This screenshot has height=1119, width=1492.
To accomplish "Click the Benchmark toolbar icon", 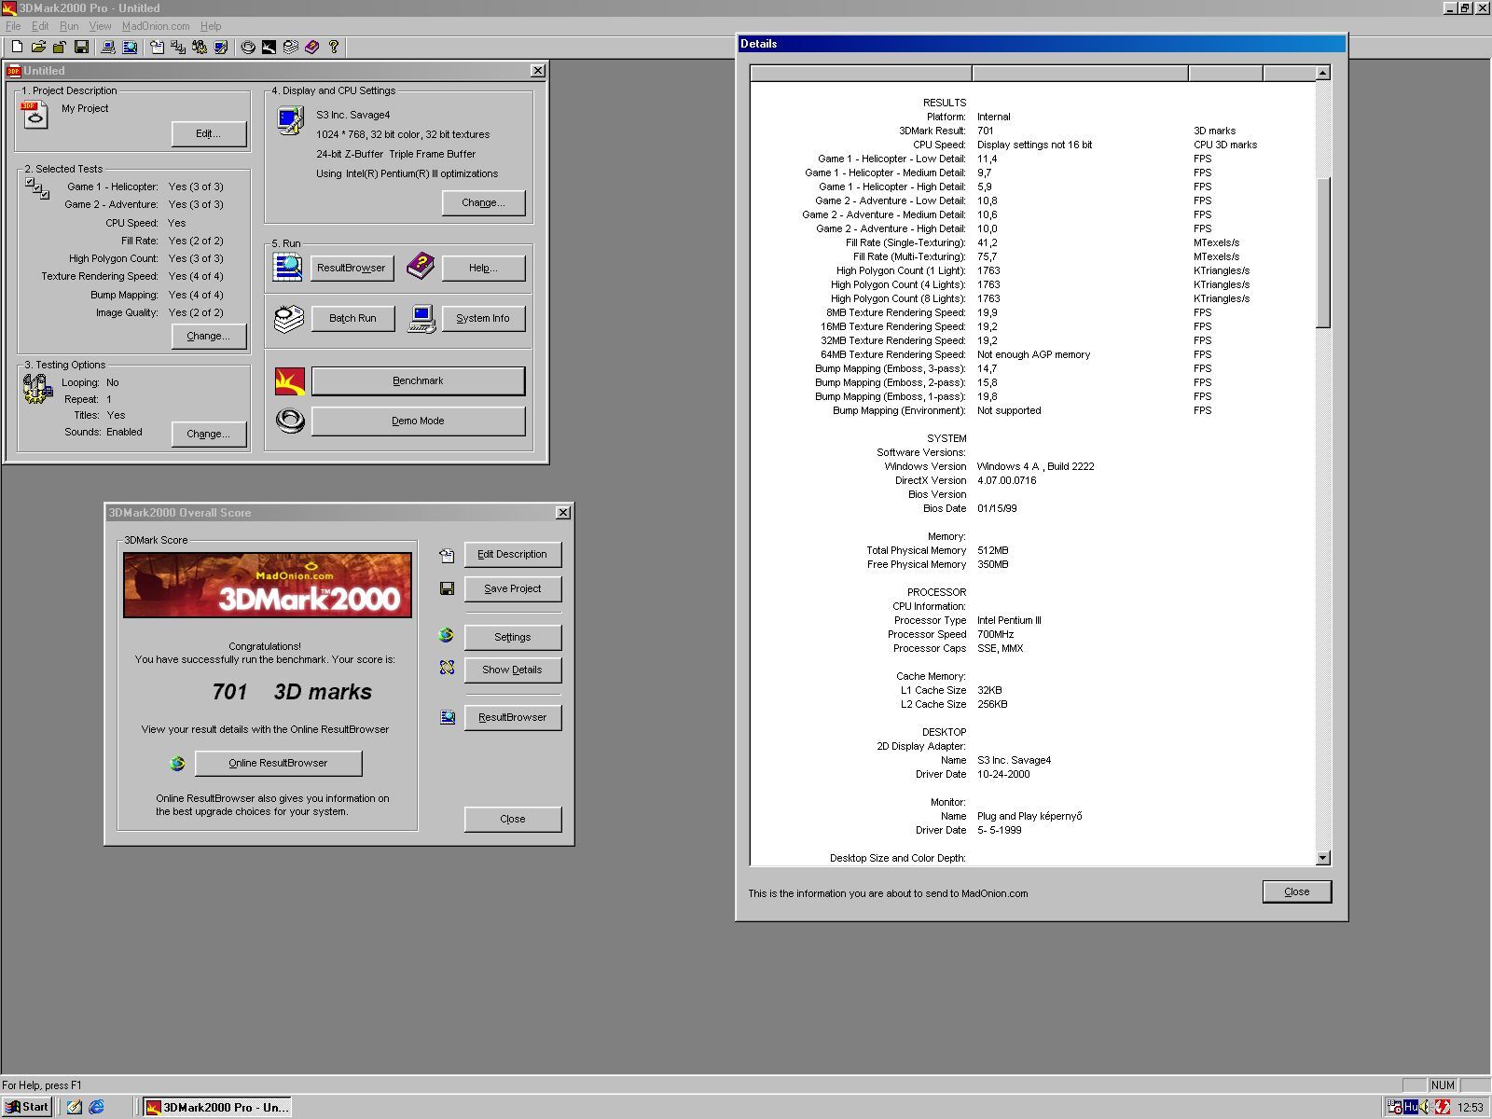I will coord(269,47).
